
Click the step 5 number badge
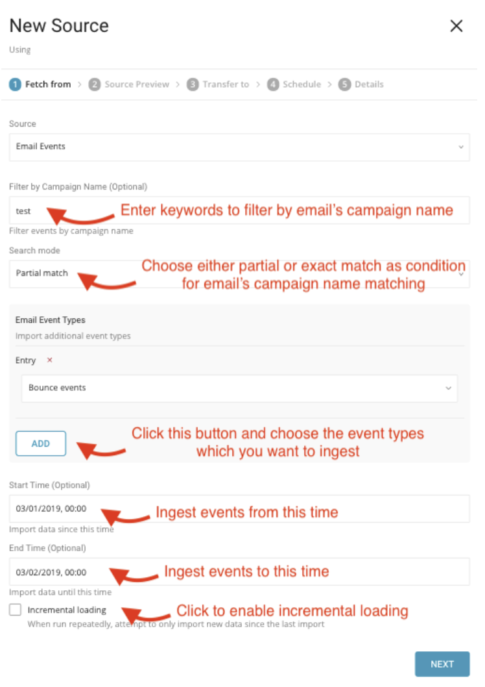[344, 84]
